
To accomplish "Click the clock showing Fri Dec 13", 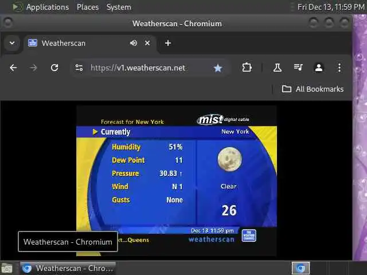I will [331, 7].
